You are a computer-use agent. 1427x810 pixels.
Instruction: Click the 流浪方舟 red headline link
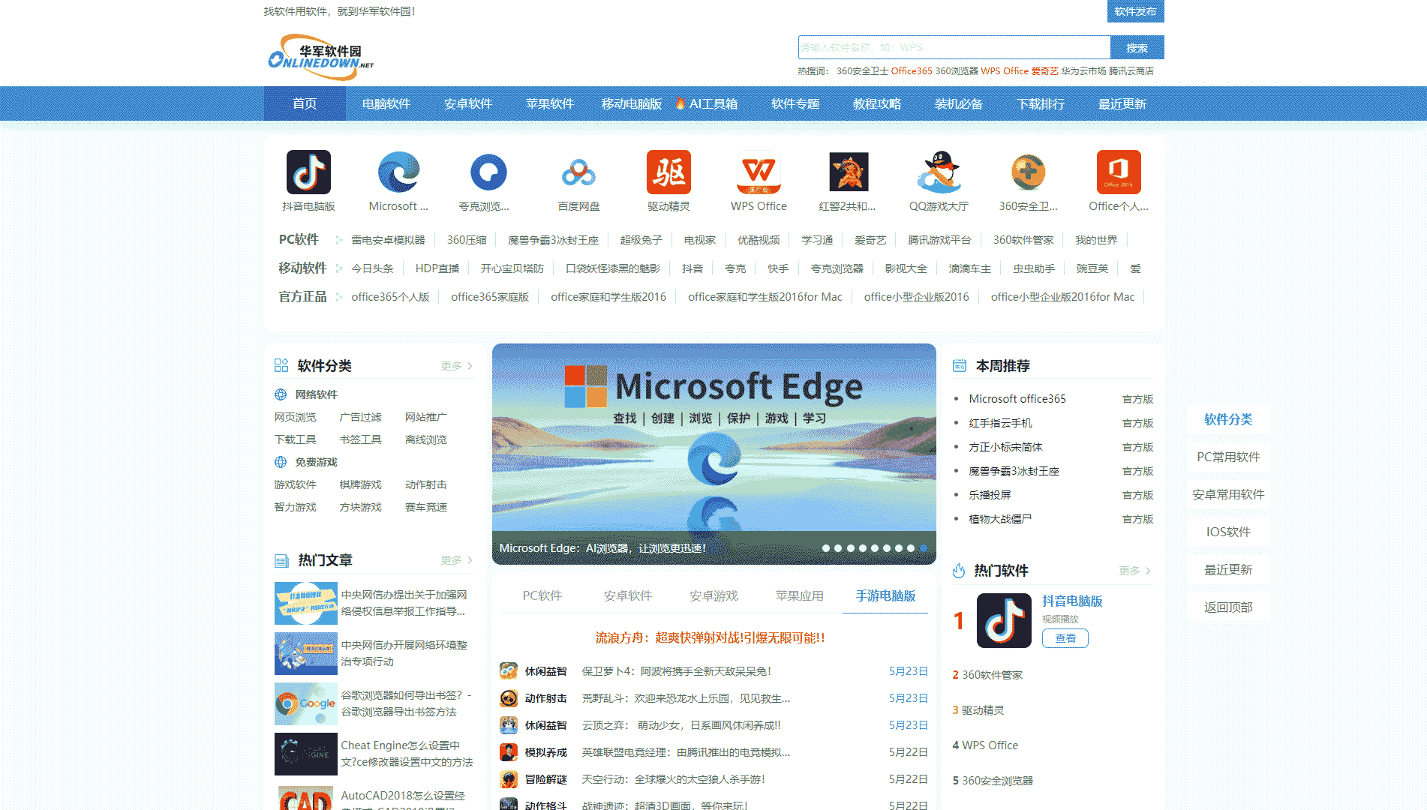tap(710, 637)
